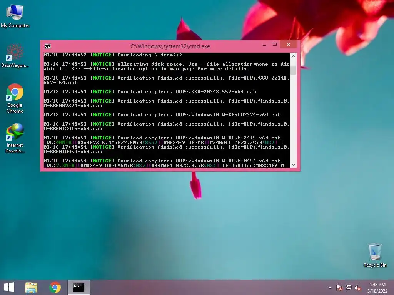Click the cmd scrollbar down arrow
This screenshot has width=394, height=295.
tap(293, 165)
